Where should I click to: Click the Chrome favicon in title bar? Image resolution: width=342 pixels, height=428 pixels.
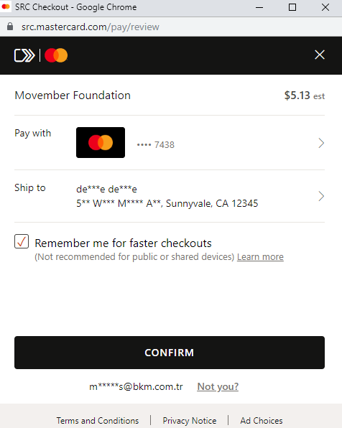point(6,6)
